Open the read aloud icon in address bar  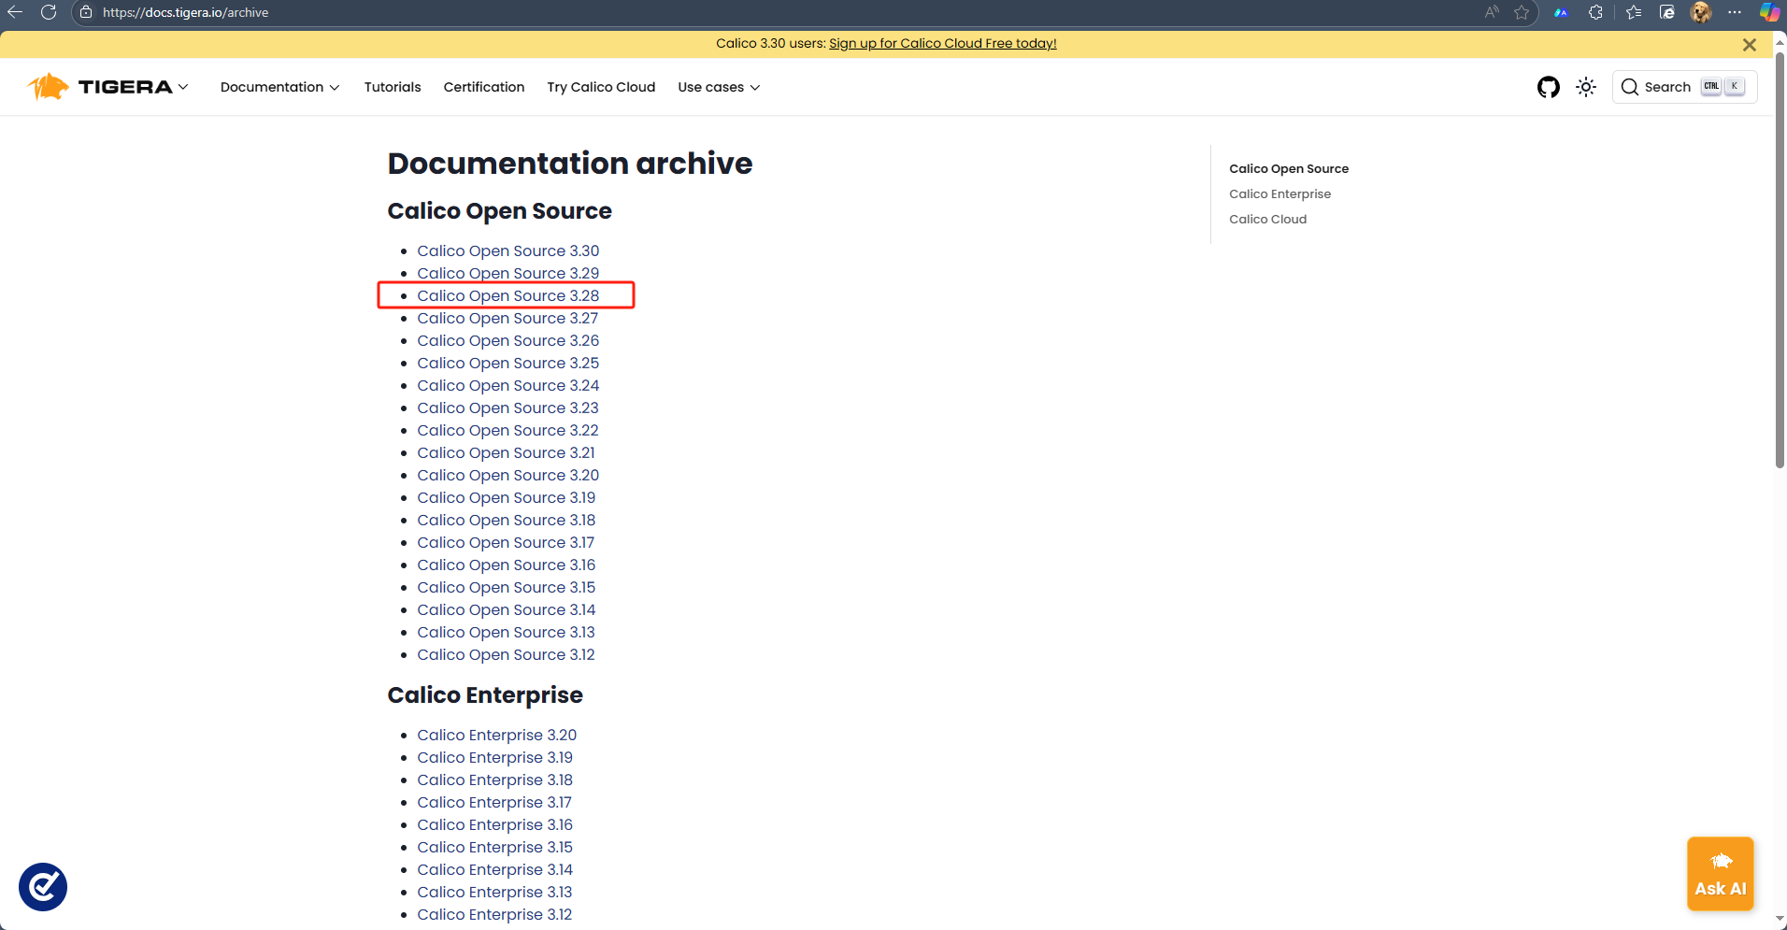pyautogui.click(x=1492, y=12)
